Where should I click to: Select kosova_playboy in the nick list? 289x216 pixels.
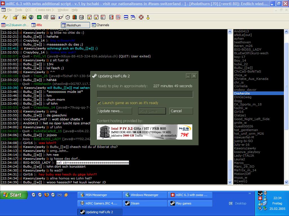coord(247,152)
